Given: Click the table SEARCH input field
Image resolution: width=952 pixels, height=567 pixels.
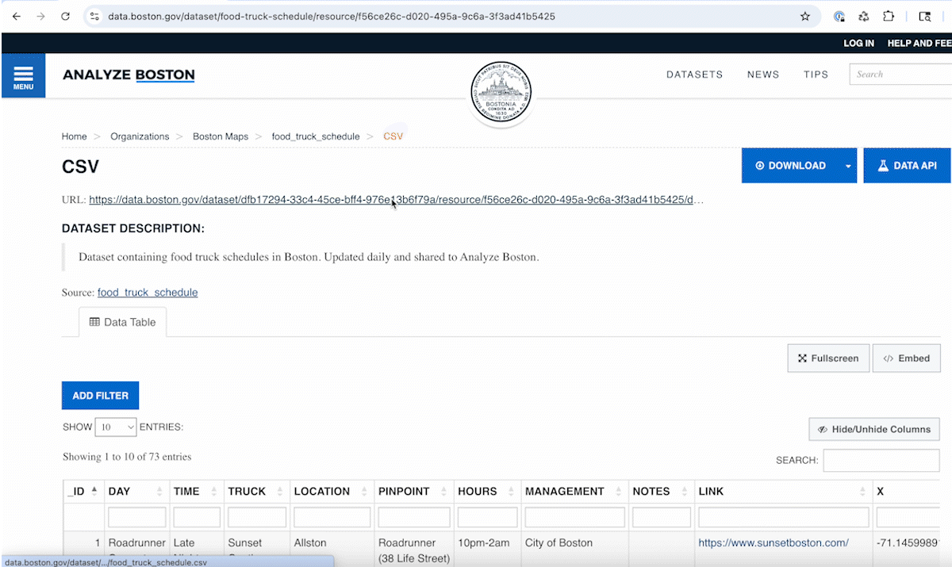Looking at the screenshot, I should [x=881, y=460].
